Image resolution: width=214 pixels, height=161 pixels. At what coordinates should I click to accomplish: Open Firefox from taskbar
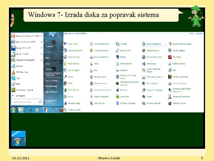pos(62,110)
